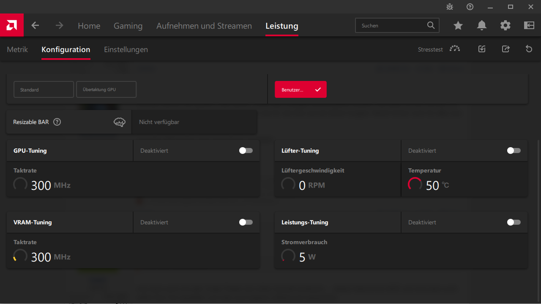
Task: Click Resizable BAR help icon
Action: point(57,122)
